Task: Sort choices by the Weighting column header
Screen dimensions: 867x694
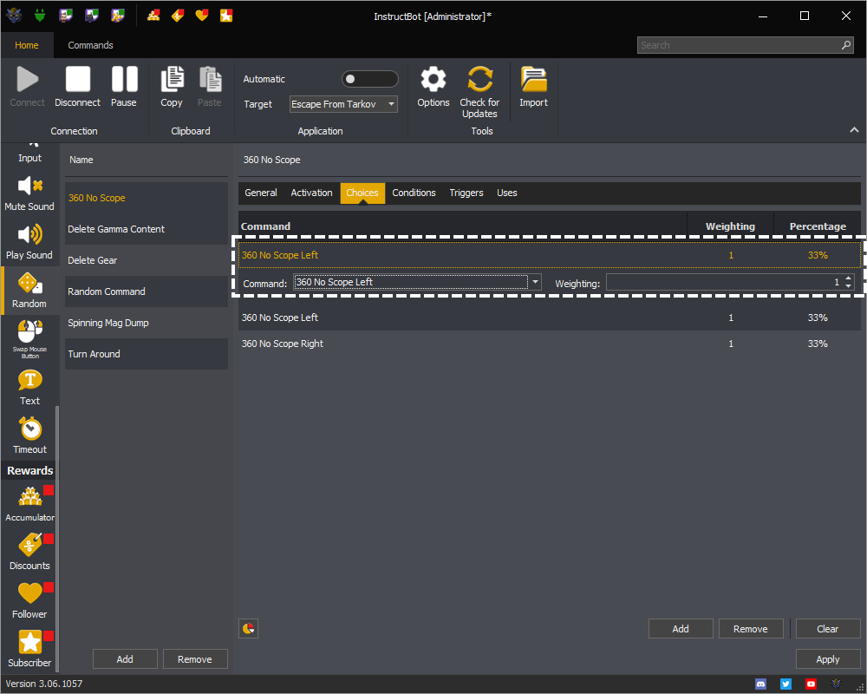Action: 730,226
